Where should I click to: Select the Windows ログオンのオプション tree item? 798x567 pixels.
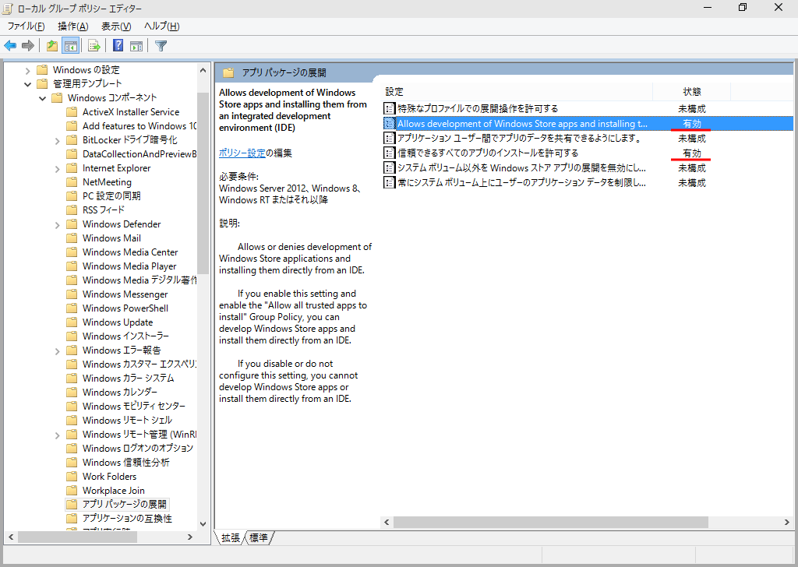pyautogui.click(x=137, y=448)
